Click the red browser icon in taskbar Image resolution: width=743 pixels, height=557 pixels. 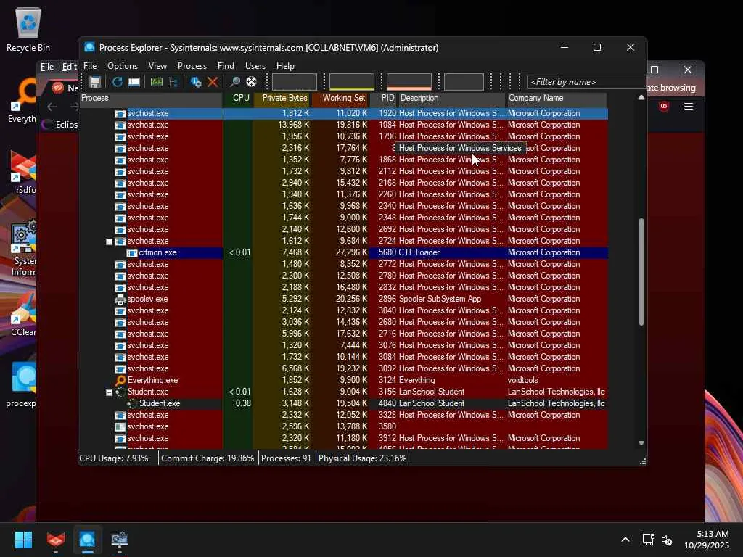point(55,540)
